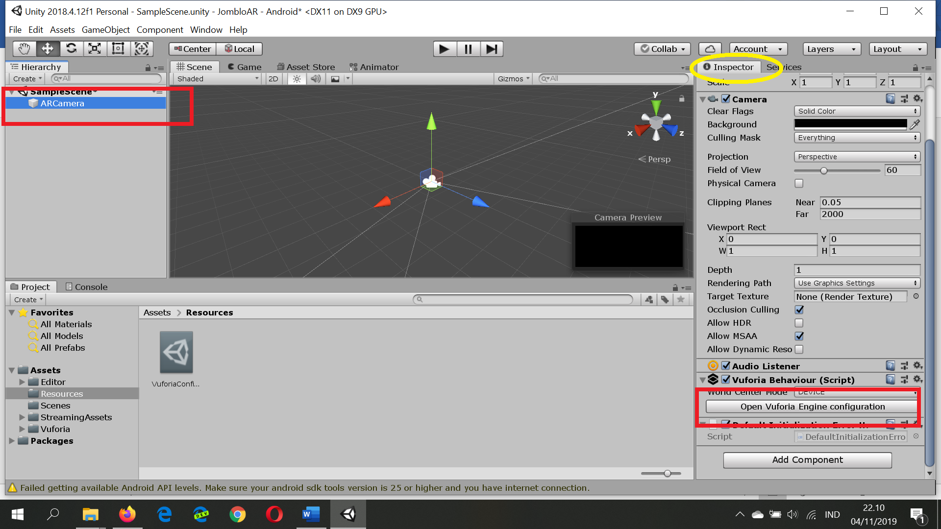Image resolution: width=941 pixels, height=529 pixels.
Task: Open the Layers dropdown
Action: [831, 49]
